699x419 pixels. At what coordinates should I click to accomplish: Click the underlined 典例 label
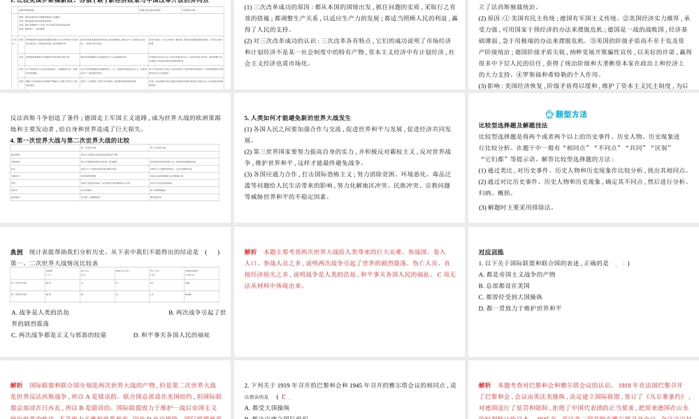click(17, 252)
